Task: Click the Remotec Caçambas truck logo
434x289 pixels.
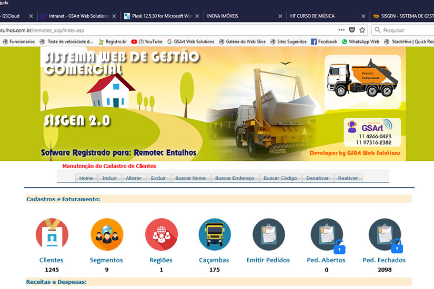Action: [362, 82]
